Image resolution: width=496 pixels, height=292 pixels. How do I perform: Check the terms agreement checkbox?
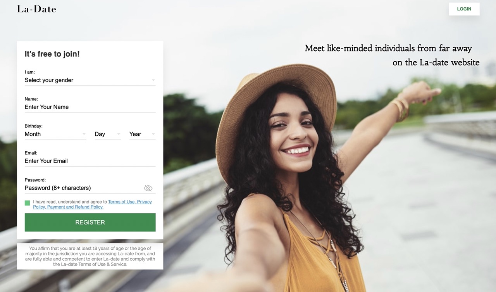27,203
